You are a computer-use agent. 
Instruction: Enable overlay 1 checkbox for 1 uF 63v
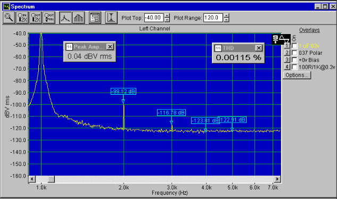coord(294,46)
